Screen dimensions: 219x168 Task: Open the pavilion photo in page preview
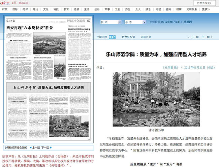(x=60, y=67)
